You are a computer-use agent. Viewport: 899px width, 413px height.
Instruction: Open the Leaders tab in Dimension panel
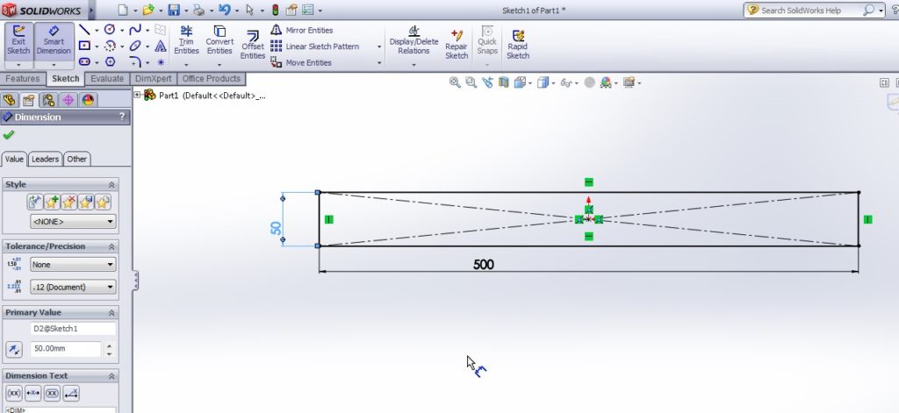(x=45, y=159)
